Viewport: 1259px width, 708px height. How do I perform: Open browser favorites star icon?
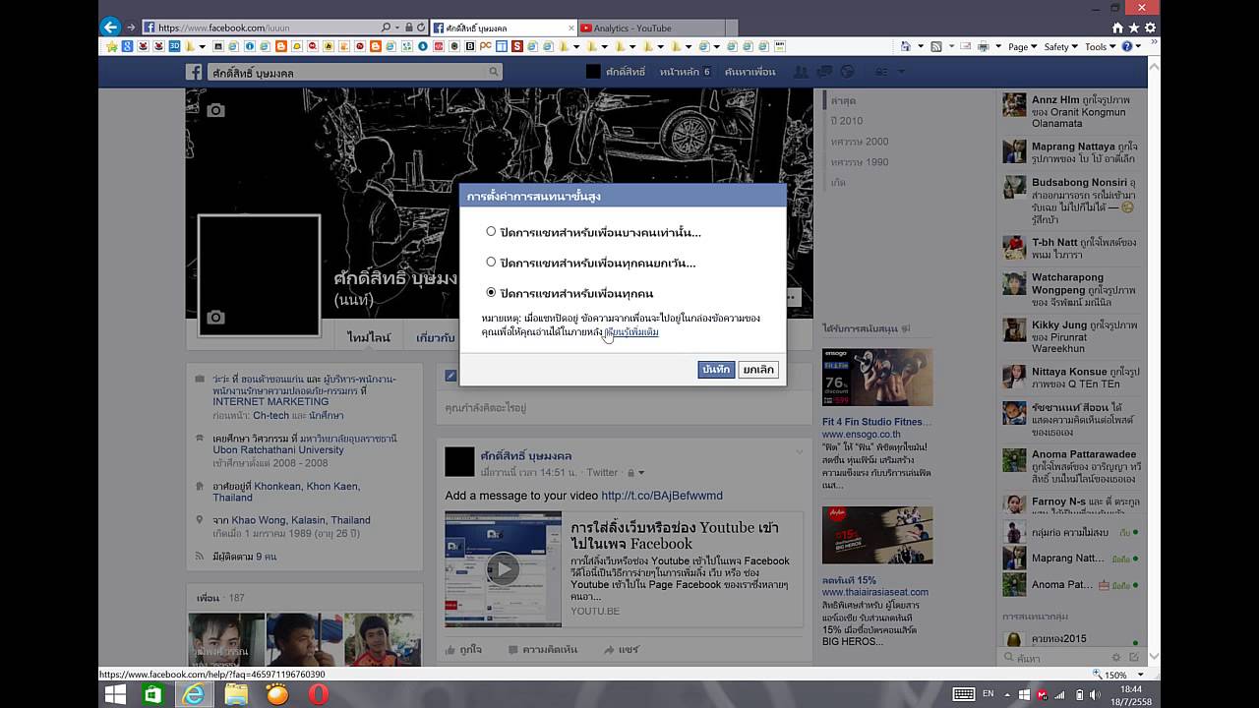click(x=1133, y=28)
